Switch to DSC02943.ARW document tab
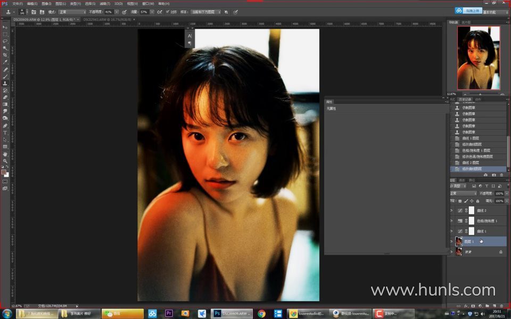Viewport: 511px width, 319px height. click(107, 20)
